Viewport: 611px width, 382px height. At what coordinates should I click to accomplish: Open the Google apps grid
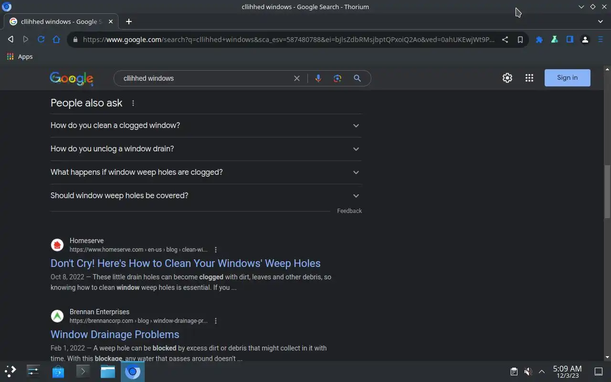pyautogui.click(x=529, y=78)
